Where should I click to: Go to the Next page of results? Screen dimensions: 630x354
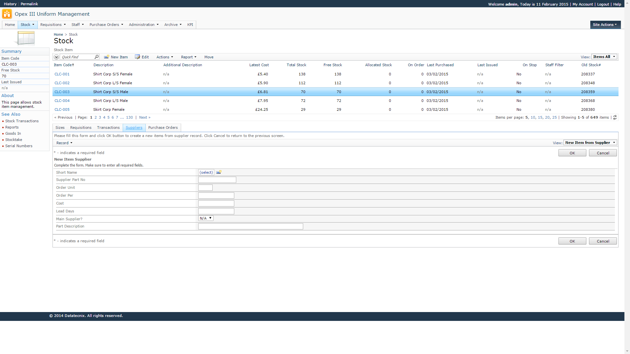pos(144,117)
